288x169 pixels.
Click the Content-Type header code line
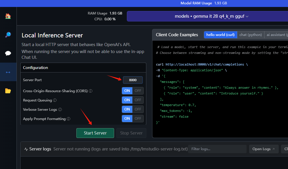click(191, 70)
